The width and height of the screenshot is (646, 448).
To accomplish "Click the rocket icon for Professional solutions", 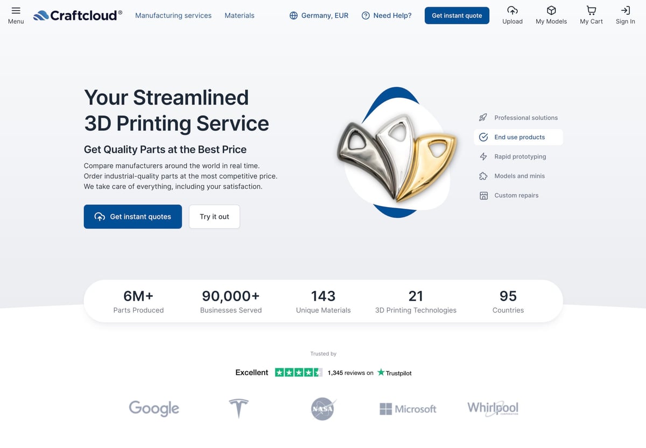I will (483, 118).
